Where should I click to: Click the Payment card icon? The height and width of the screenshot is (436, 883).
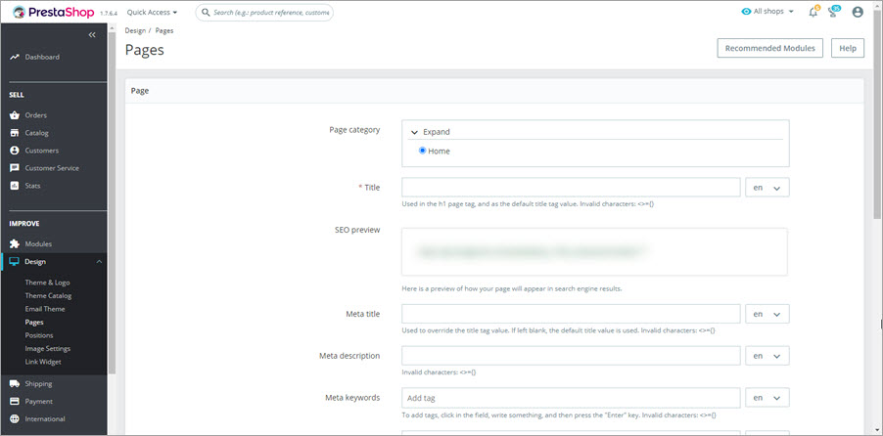[15, 401]
